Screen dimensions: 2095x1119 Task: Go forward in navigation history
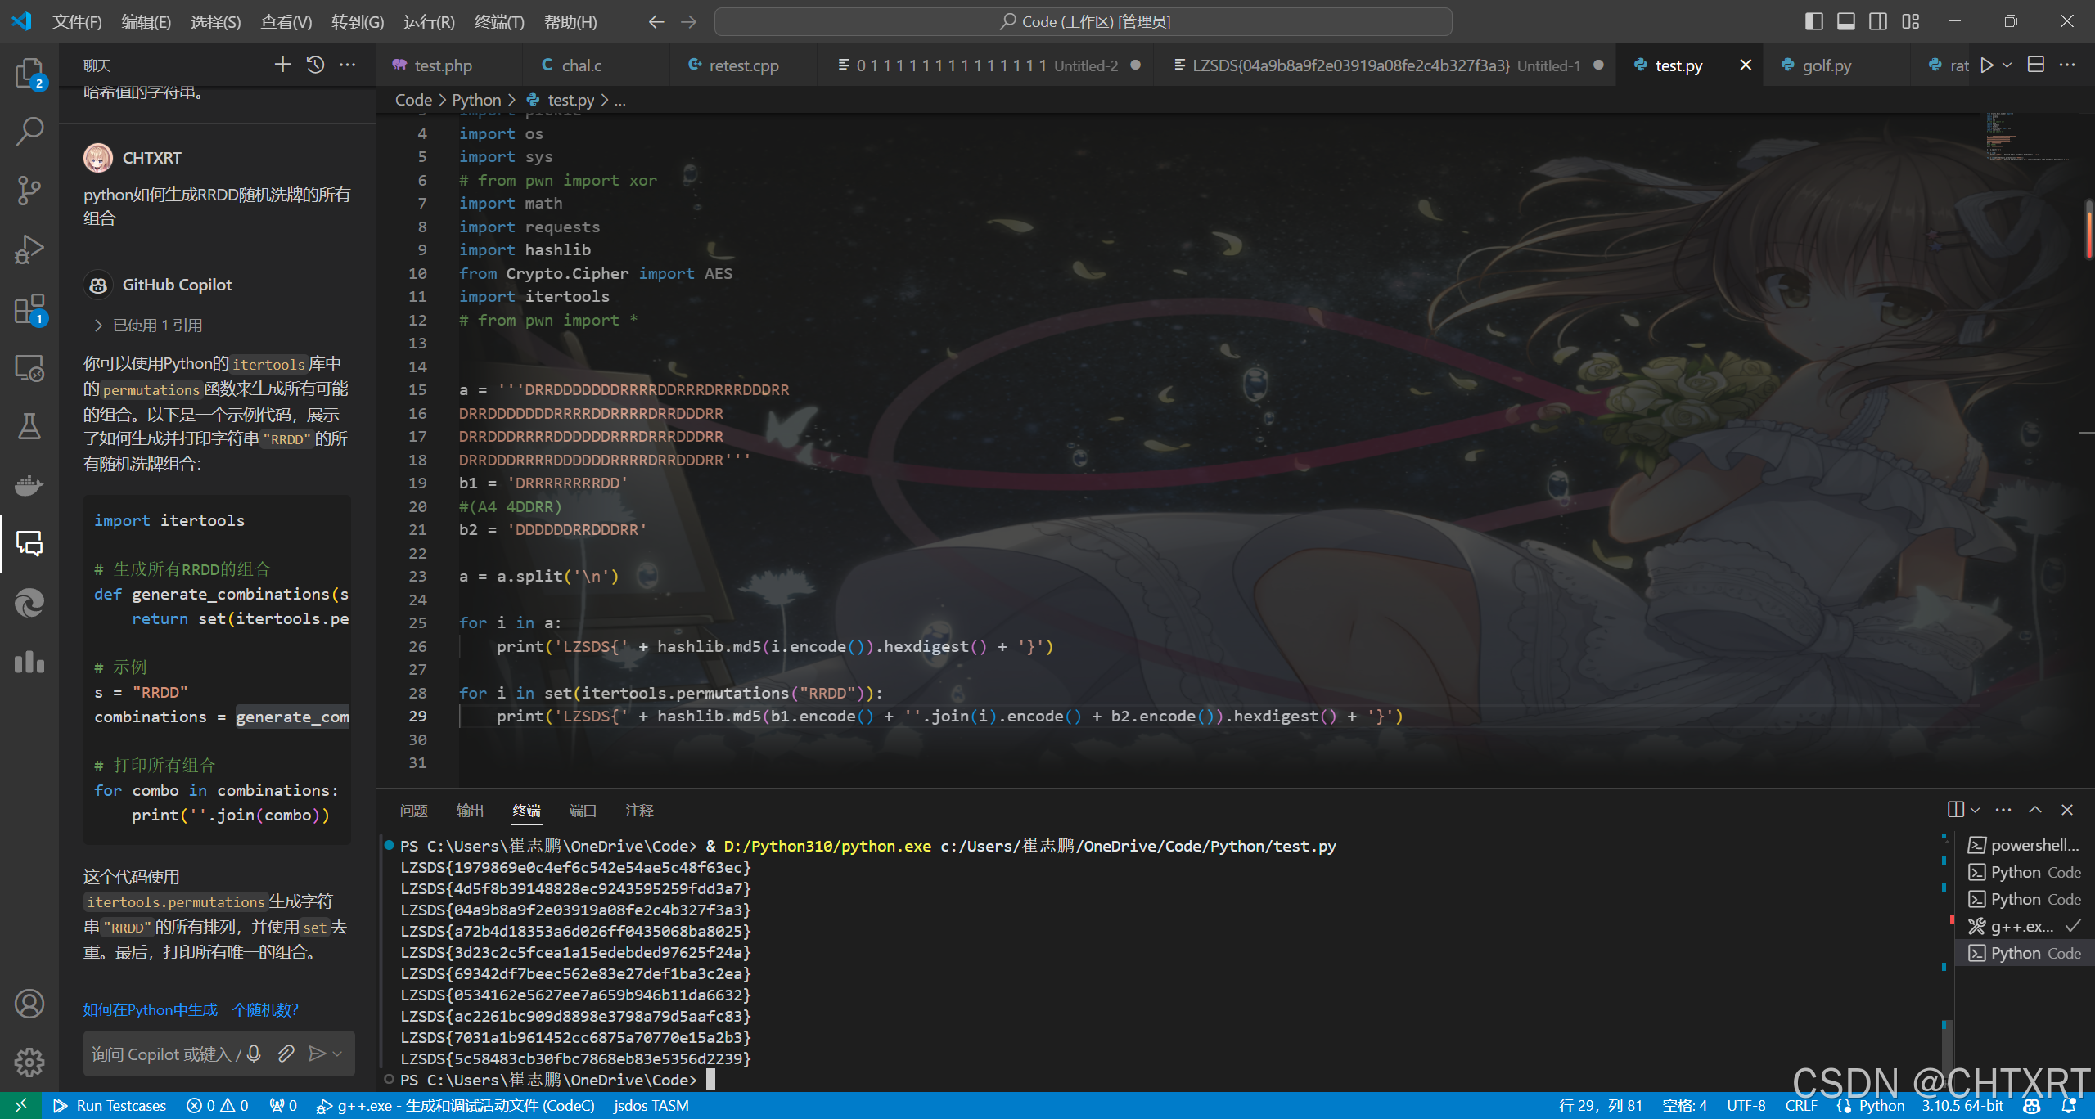pos(688,22)
